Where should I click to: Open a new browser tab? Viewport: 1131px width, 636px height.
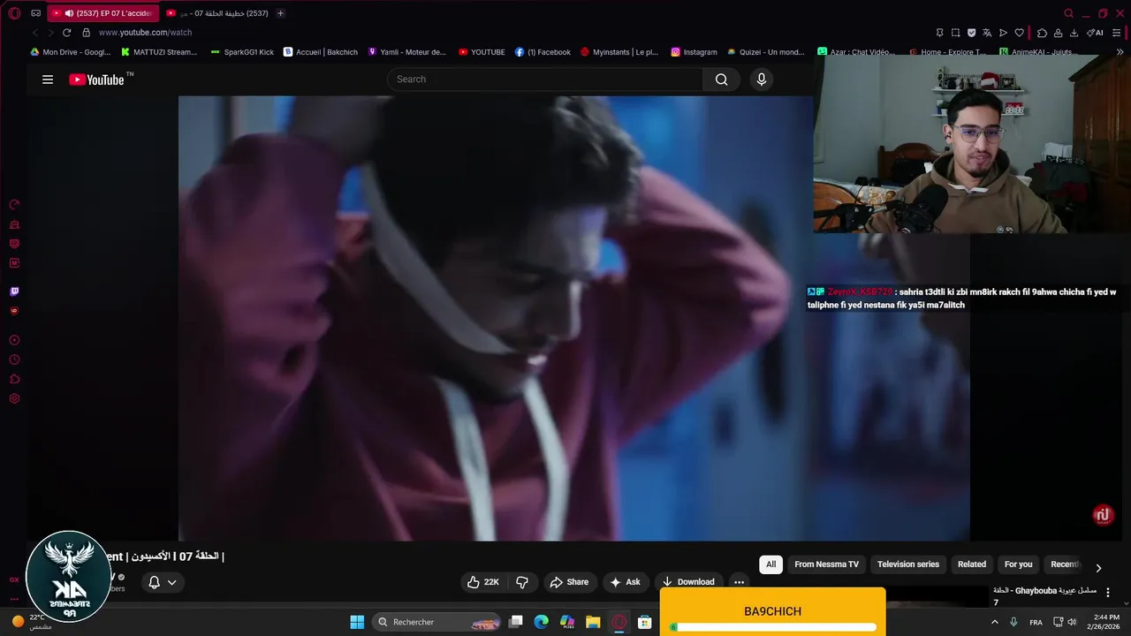[280, 13]
